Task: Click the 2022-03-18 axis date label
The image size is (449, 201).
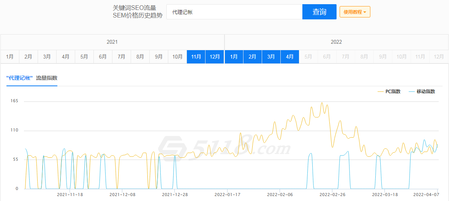Action: [x=384, y=195]
